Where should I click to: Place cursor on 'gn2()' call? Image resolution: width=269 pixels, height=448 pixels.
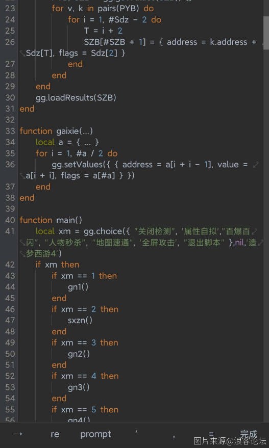(x=79, y=354)
